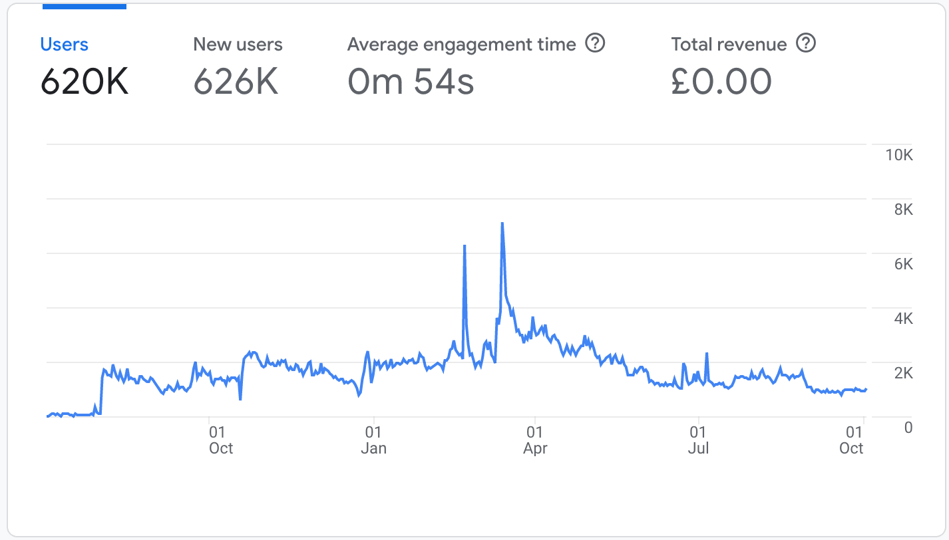Click the highest spike in the users chart
Viewport: 949px width, 540px height.
point(502,223)
